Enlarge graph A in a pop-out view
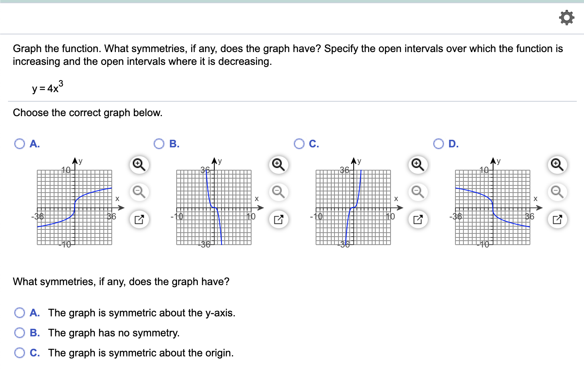The height and width of the screenshot is (374, 584). (138, 219)
